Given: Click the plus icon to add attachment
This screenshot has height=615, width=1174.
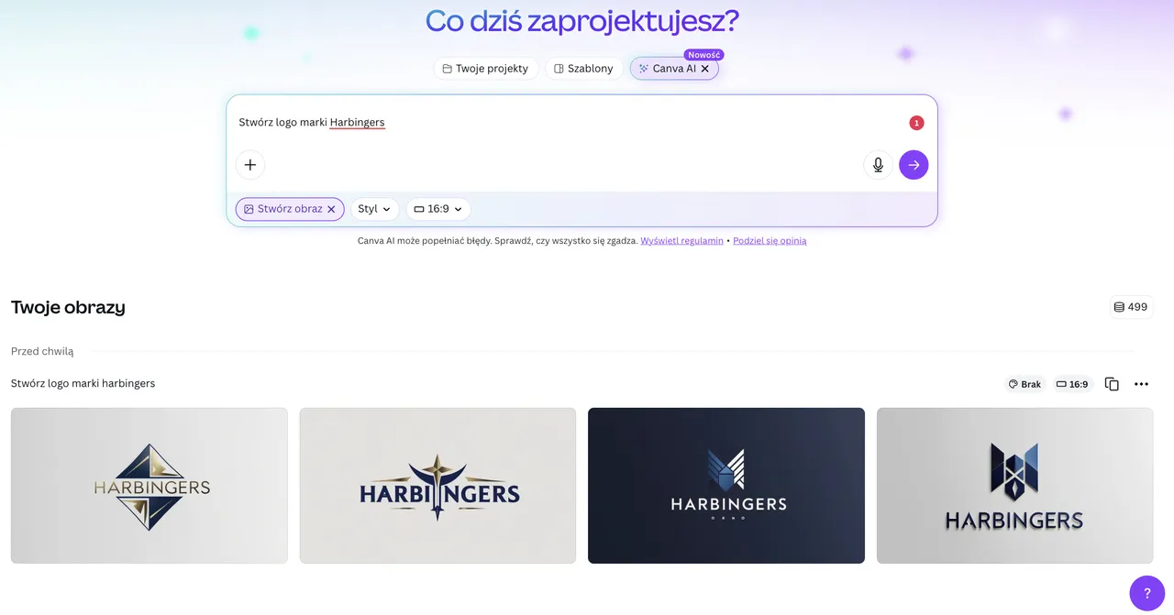Looking at the screenshot, I should click(249, 165).
